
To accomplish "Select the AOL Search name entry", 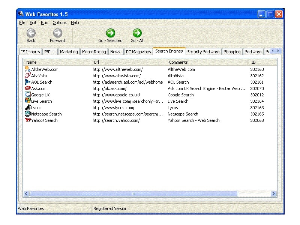I will [42, 82].
